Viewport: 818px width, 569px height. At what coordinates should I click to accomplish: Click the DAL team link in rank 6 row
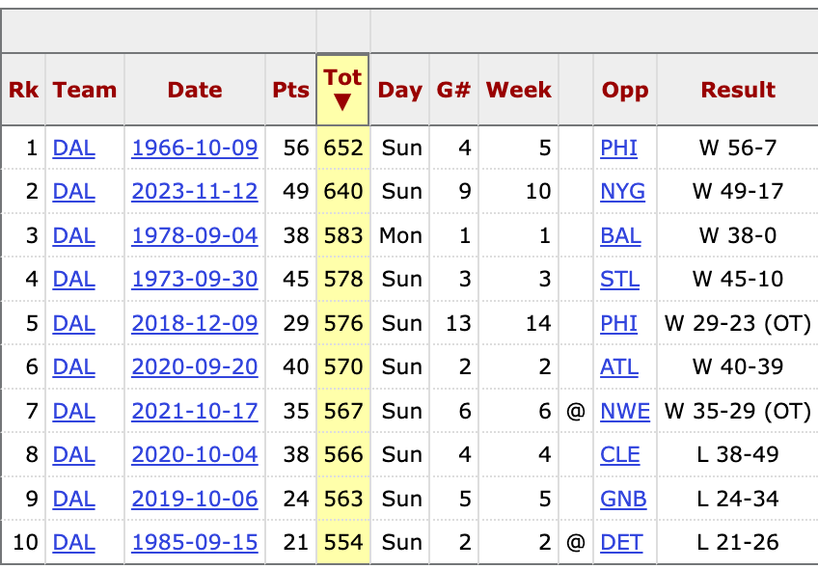click(73, 366)
